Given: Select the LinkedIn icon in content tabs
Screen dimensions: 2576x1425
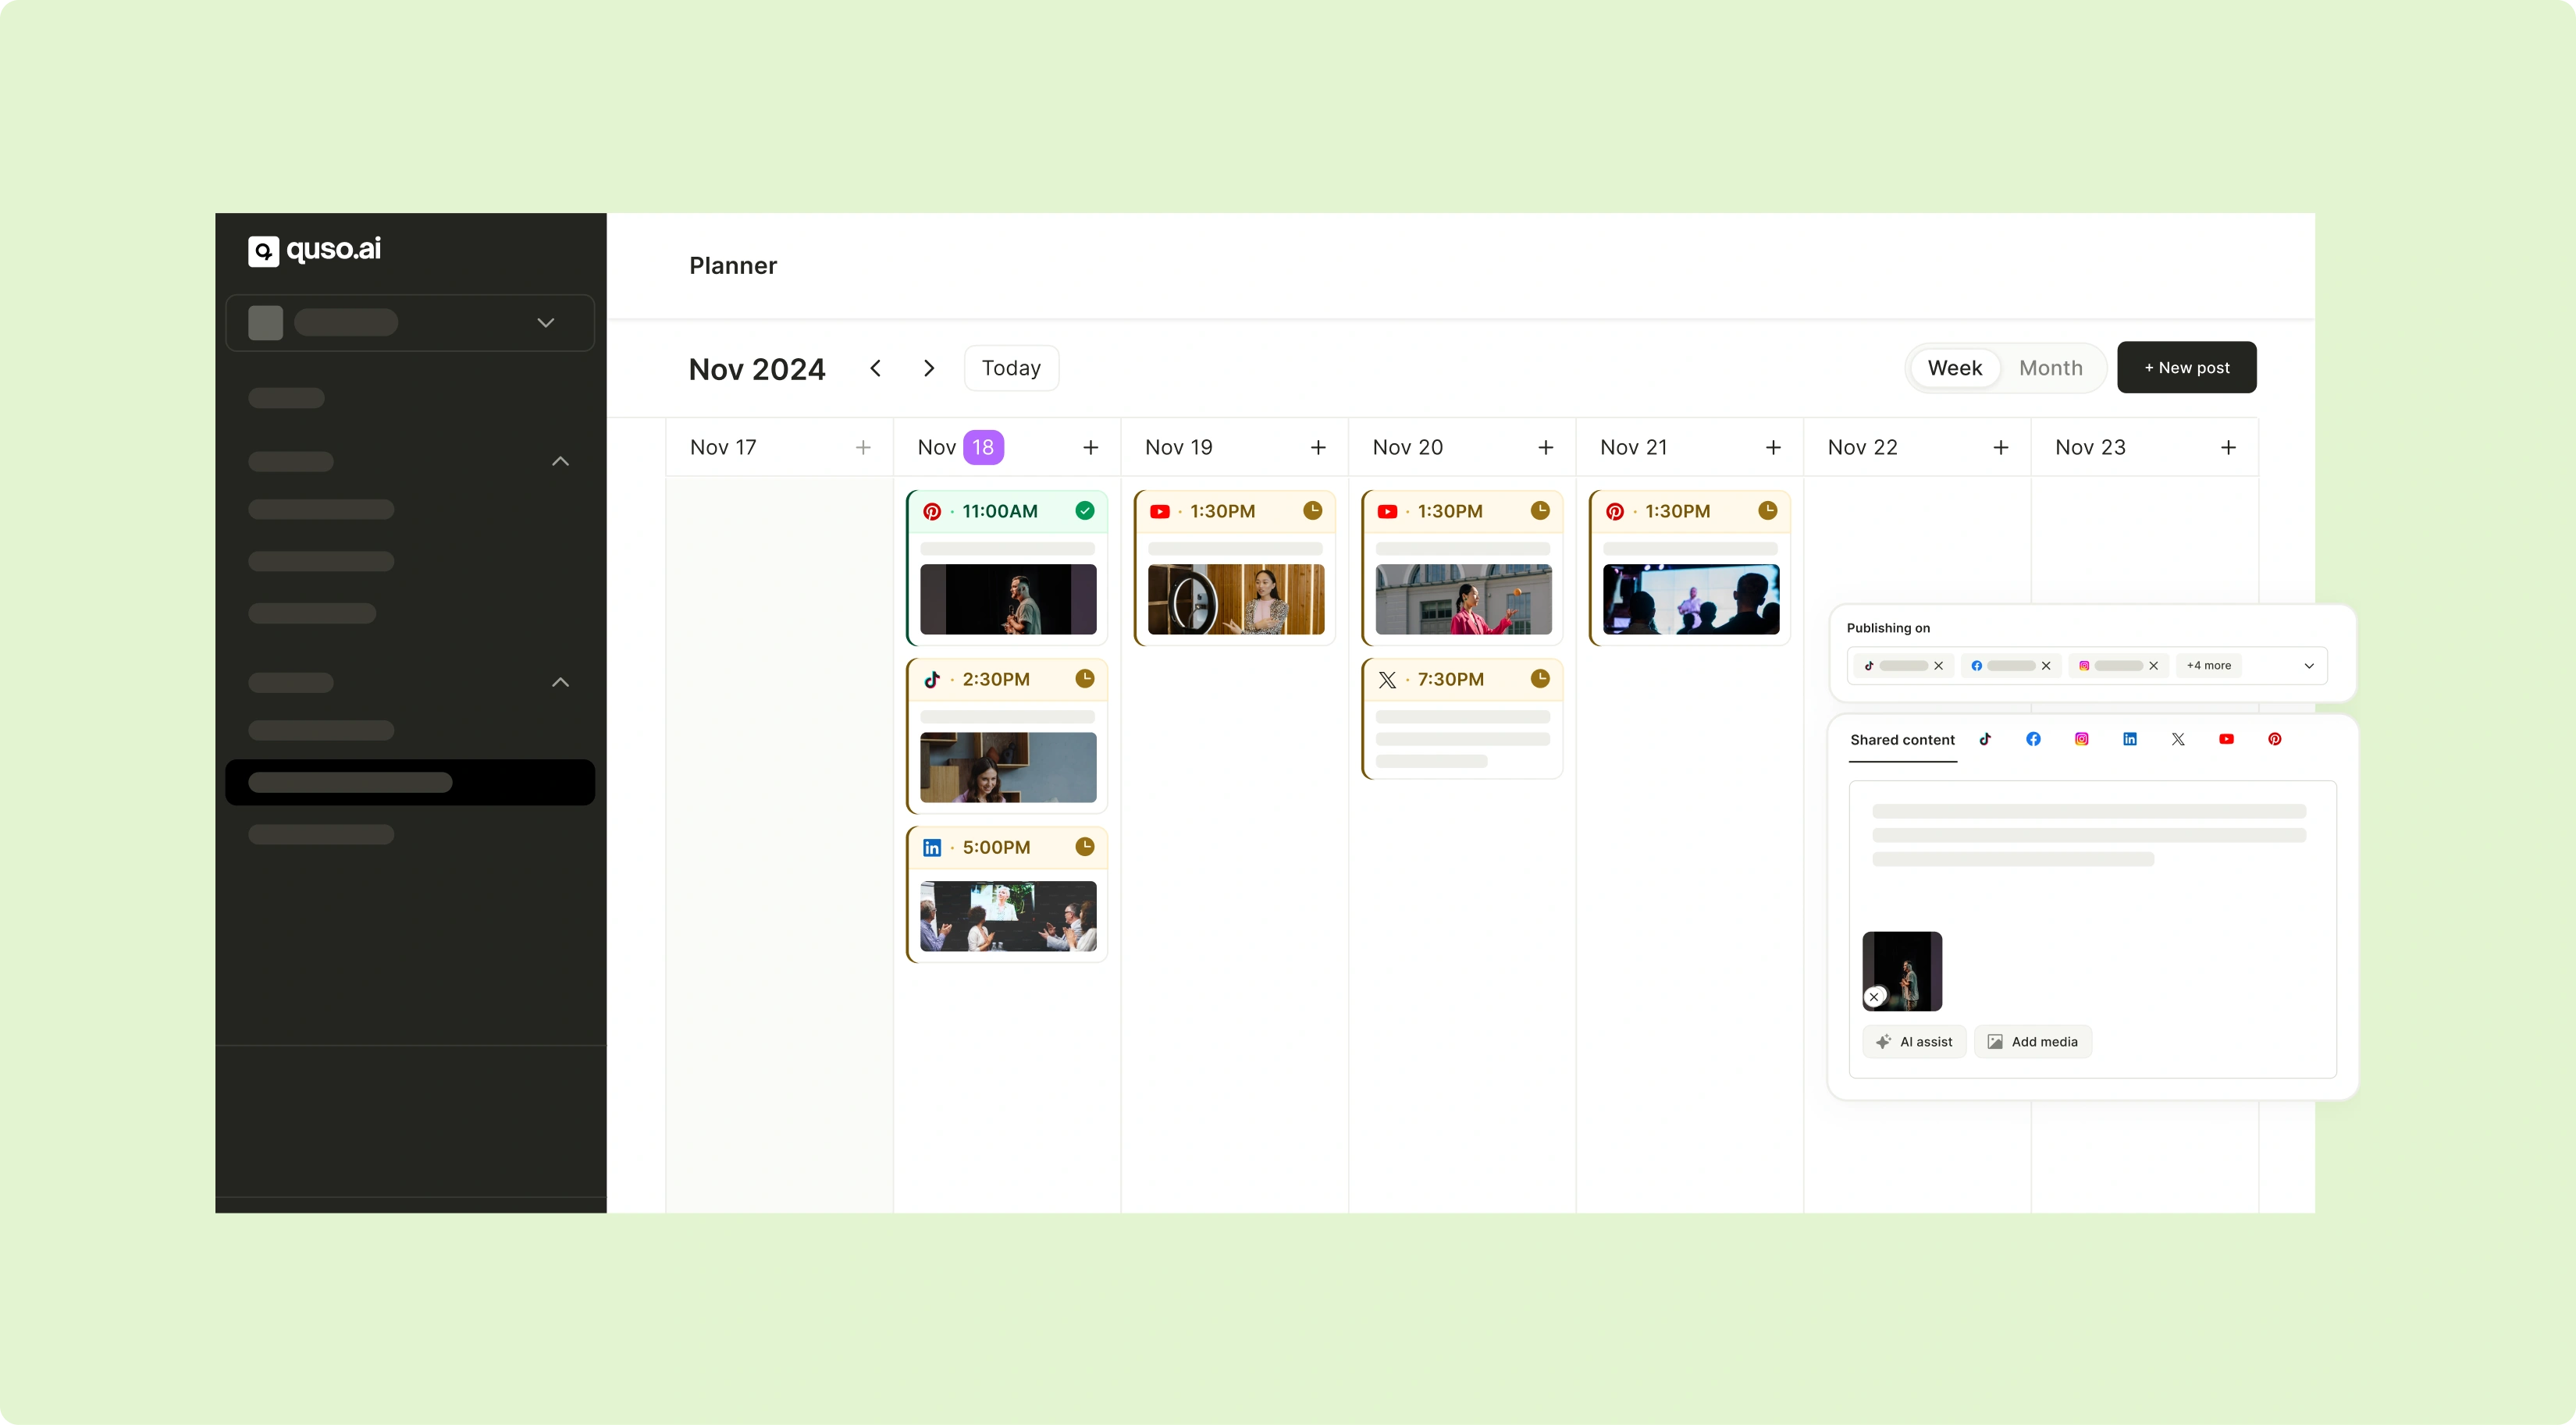Looking at the screenshot, I should [2130, 739].
